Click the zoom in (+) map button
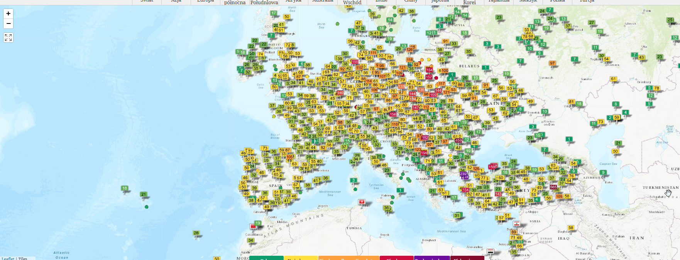The image size is (680, 260). (x=8, y=13)
